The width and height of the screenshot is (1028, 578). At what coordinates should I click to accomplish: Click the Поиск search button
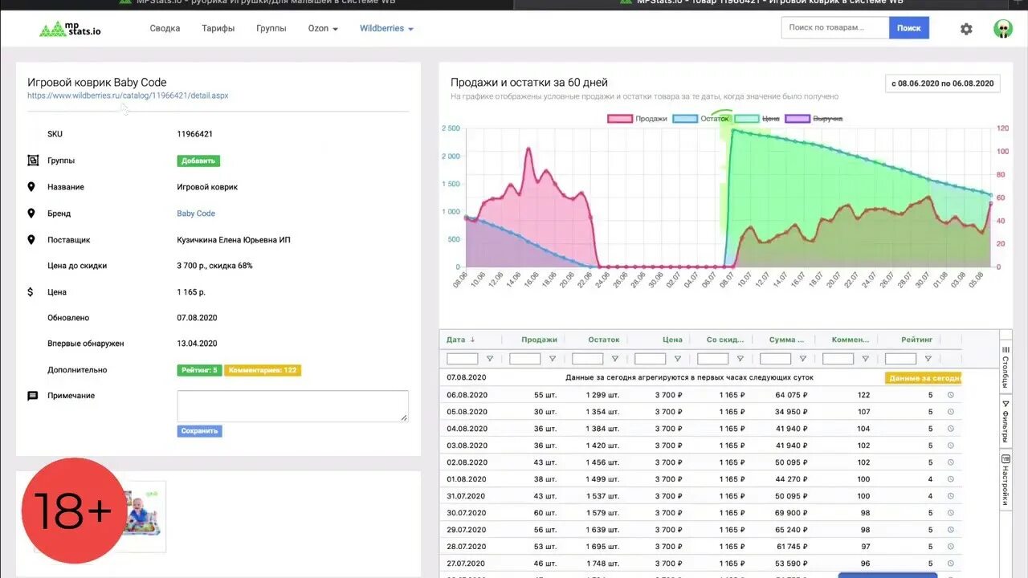click(908, 28)
